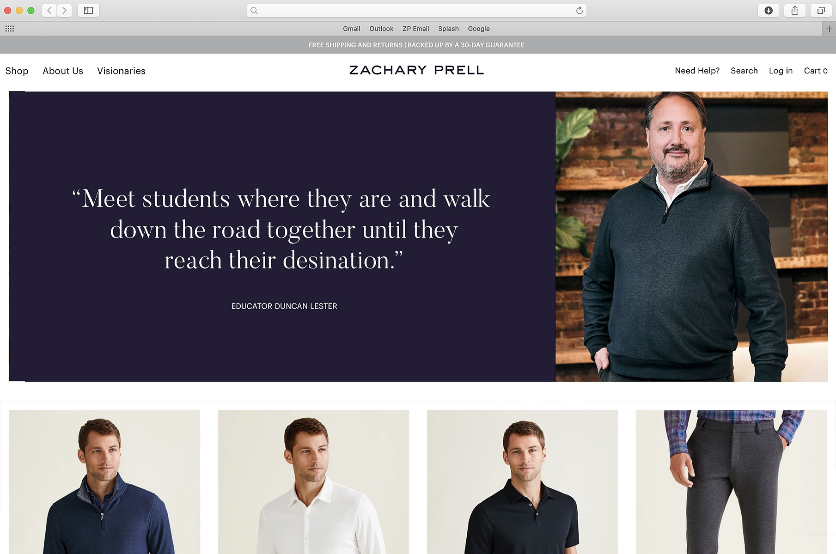Open the About Us menu item

pos(63,71)
